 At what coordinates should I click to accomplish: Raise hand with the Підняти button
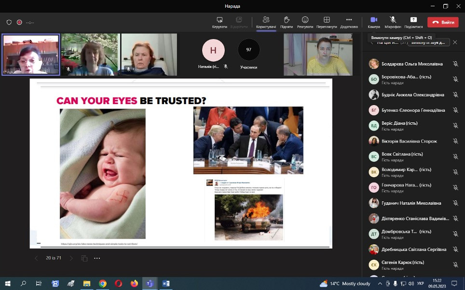coord(286,22)
